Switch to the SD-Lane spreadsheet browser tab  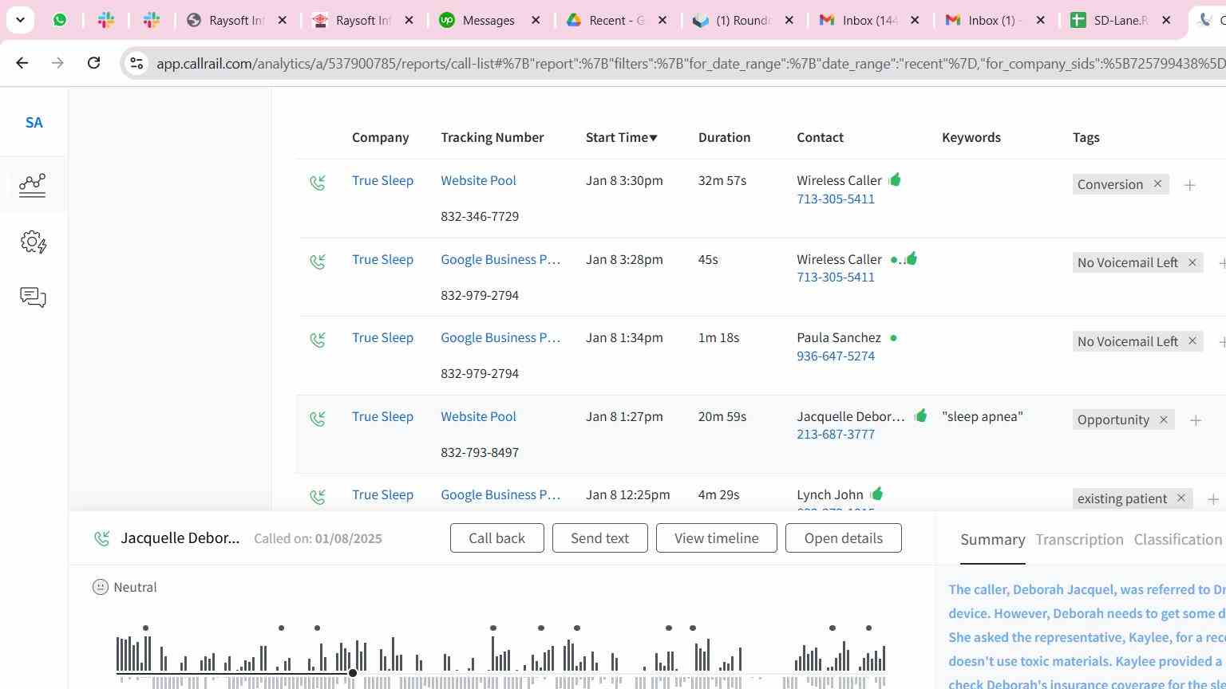coord(1121,20)
